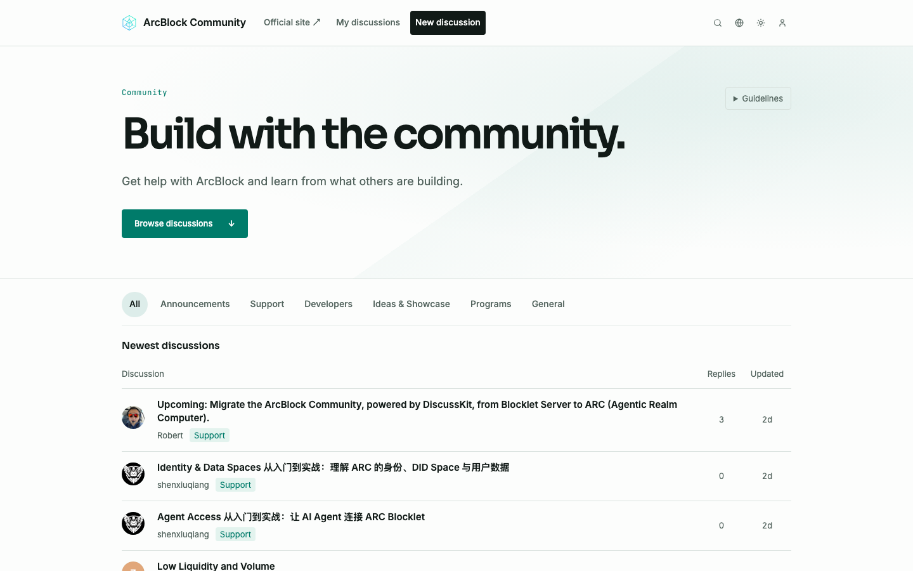Open ArcBlock Community home title
This screenshot has width=913, height=571.
195,22
